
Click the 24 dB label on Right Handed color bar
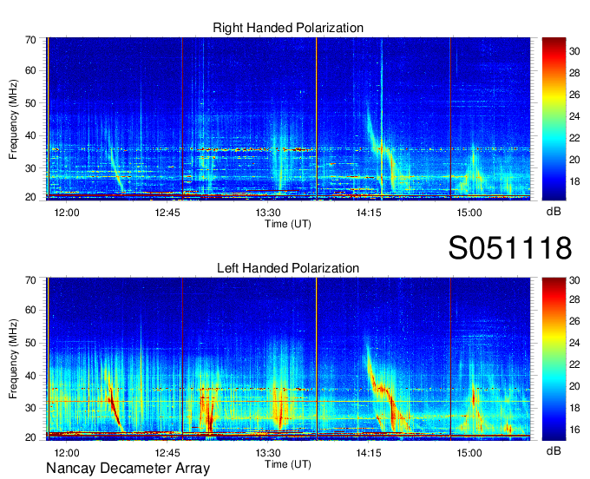pos(574,116)
